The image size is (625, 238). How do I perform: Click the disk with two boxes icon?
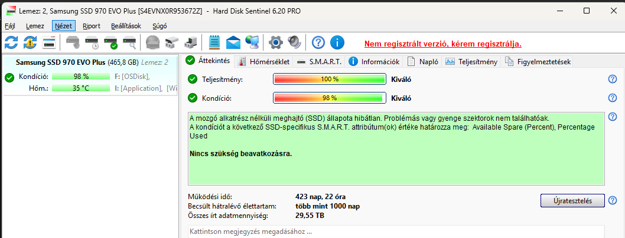[x=172, y=42]
